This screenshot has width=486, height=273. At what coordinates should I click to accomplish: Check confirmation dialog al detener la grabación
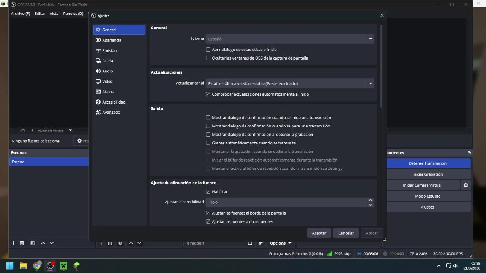[208, 135]
